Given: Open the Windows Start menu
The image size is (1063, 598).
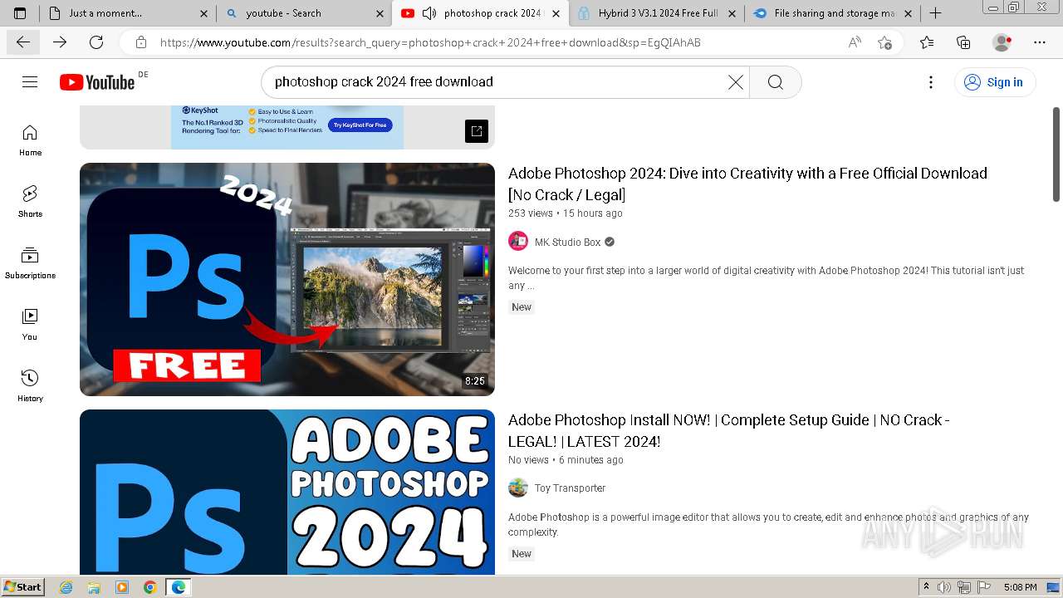Looking at the screenshot, I should click(22, 587).
